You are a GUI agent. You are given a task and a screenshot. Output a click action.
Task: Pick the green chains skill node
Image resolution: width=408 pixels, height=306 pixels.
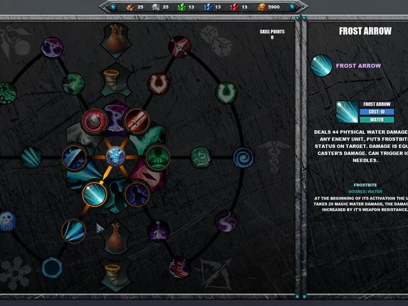point(7,93)
